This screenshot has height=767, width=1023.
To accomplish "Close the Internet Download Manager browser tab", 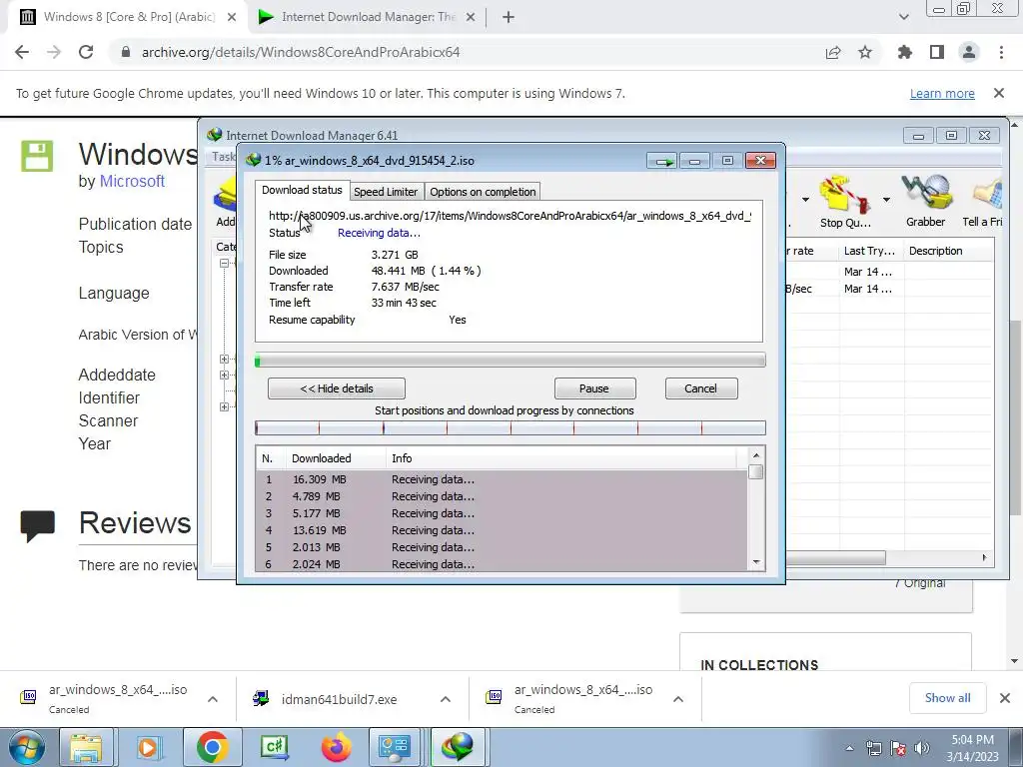I will click(x=471, y=17).
